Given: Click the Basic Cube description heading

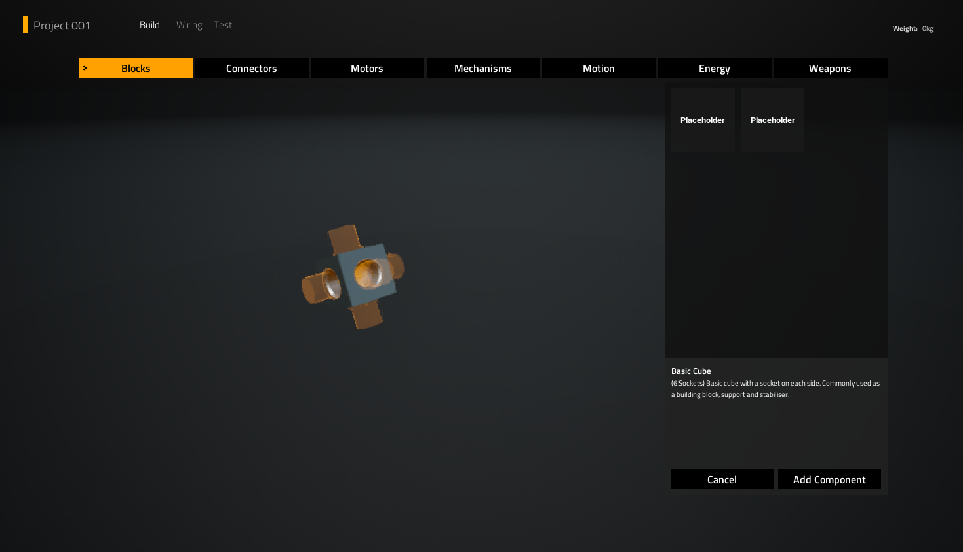Looking at the screenshot, I should (x=691, y=371).
